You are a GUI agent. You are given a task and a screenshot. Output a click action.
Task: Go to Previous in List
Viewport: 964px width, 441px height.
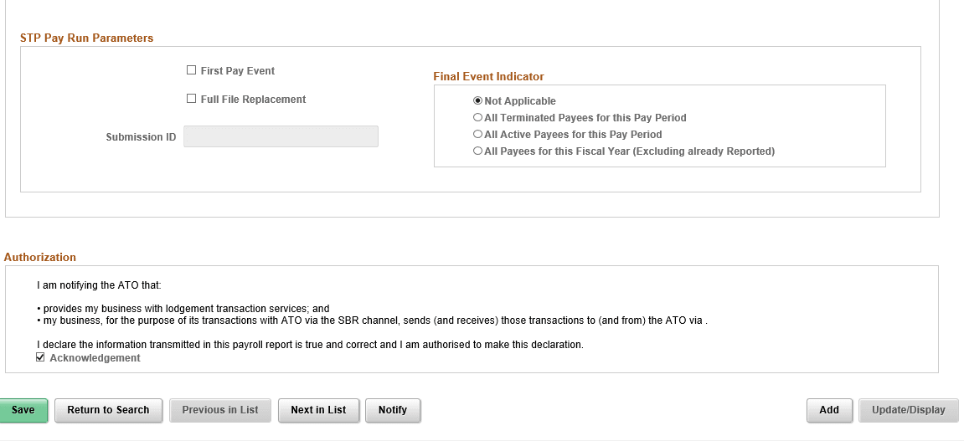click(x=220, y=410)
